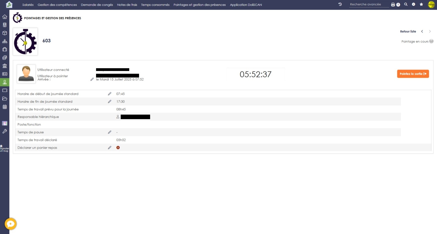Click the stopwatch gear photo thumbnail
The height and width of the screenshot is (234, 437).
click(x=25, y=42)
